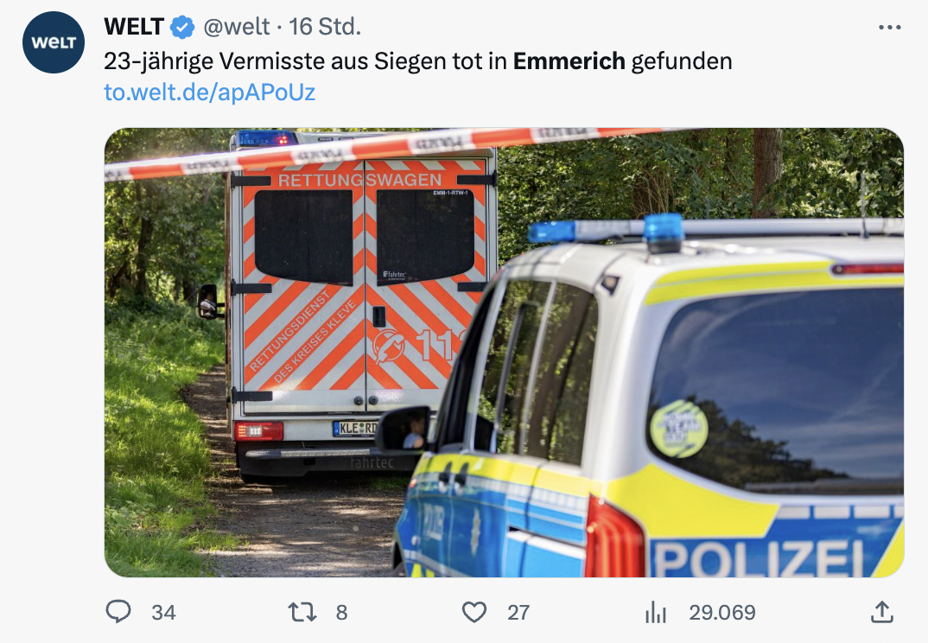Click the reply speech bubble icon
Screen dimensions: 928x643
118,612
